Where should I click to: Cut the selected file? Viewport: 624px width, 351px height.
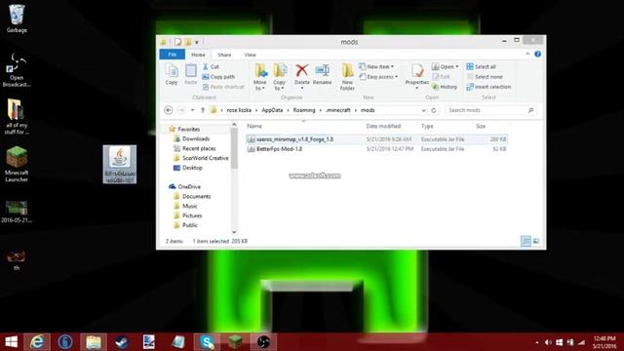tap(211, 67)
